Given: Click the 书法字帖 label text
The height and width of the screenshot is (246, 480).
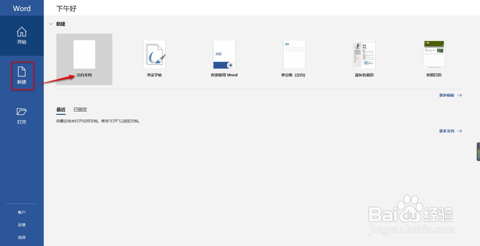Looking at the screenshot, I should pyautogui.click(x=154, y=75).
